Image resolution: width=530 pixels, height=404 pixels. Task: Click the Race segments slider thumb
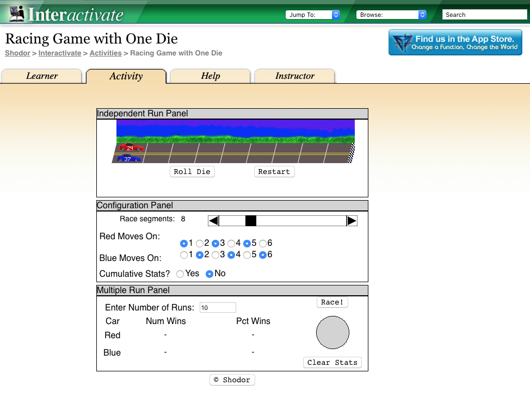(250, 220)
